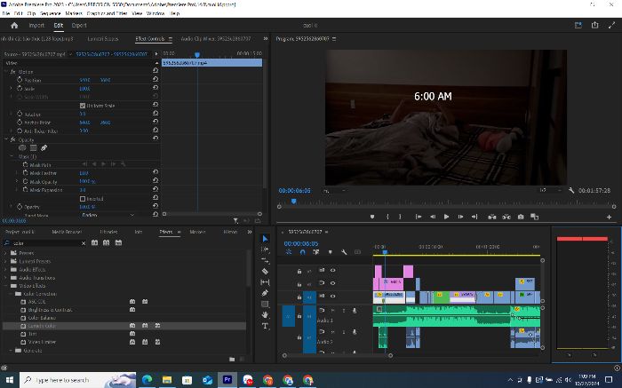Open the button editor plus icon
622x388 pixels.
(x=609, y=217)
